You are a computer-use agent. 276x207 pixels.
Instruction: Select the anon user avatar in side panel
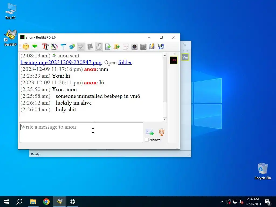coord(174,60)
